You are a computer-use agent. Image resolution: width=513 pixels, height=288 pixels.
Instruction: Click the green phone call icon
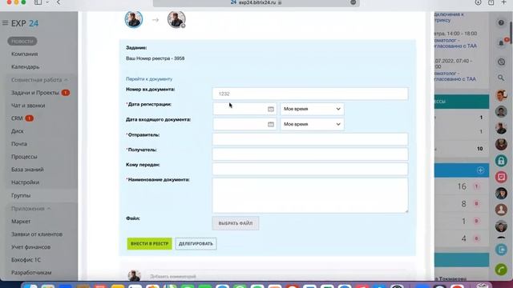tap(501, 270)
